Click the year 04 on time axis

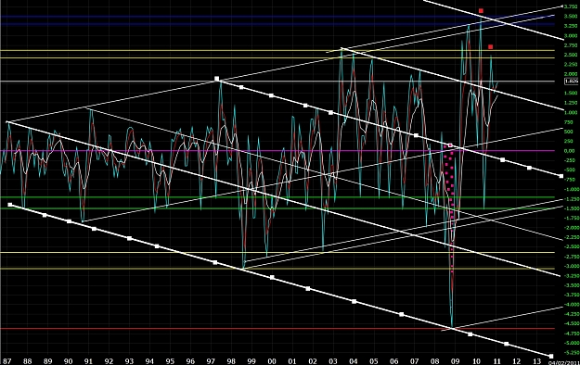click(354, 361)
